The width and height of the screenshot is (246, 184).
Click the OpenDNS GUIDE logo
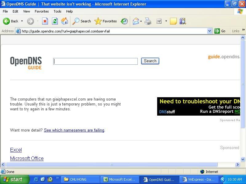click(x=26, y=63)
